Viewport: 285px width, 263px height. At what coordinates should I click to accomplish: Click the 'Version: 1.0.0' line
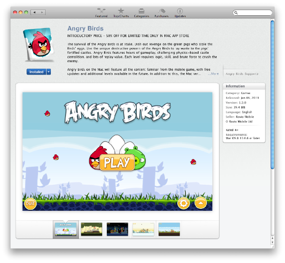click(236, 103)
